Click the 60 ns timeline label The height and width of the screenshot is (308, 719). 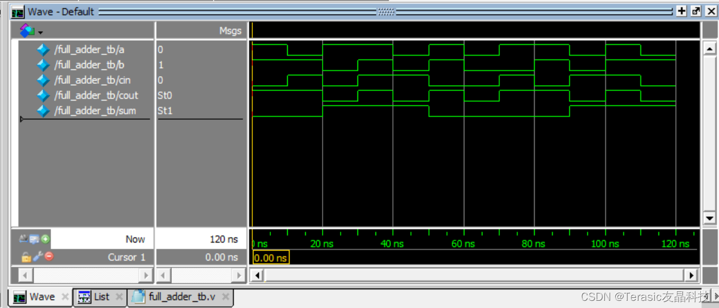(463, 244)
